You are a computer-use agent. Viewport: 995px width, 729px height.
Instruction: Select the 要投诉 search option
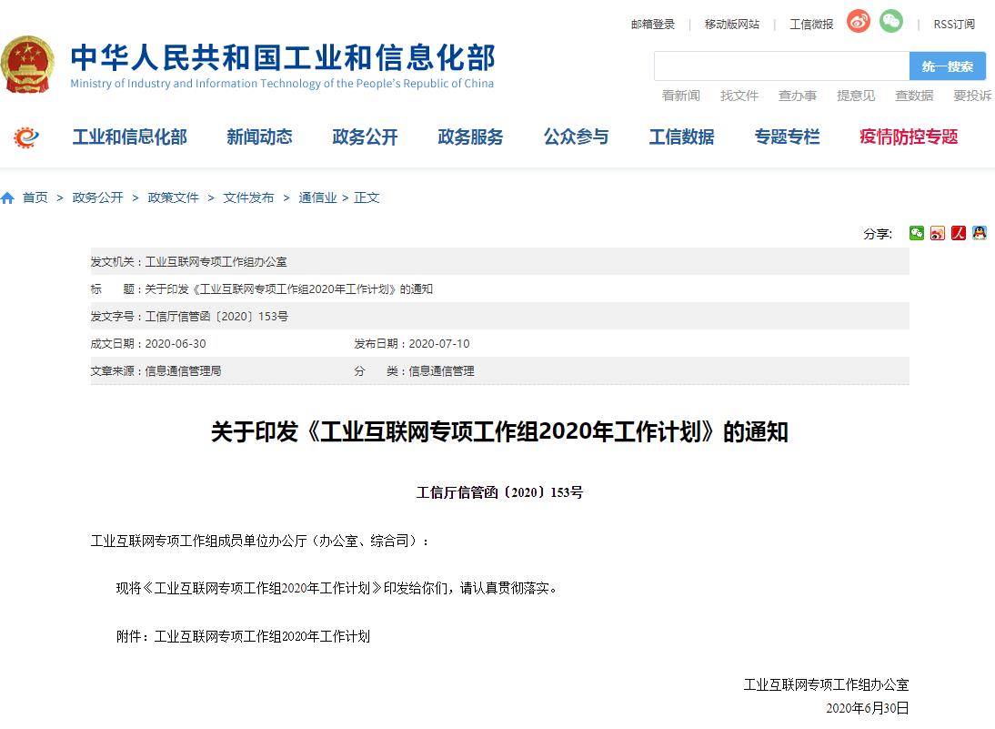972,96
